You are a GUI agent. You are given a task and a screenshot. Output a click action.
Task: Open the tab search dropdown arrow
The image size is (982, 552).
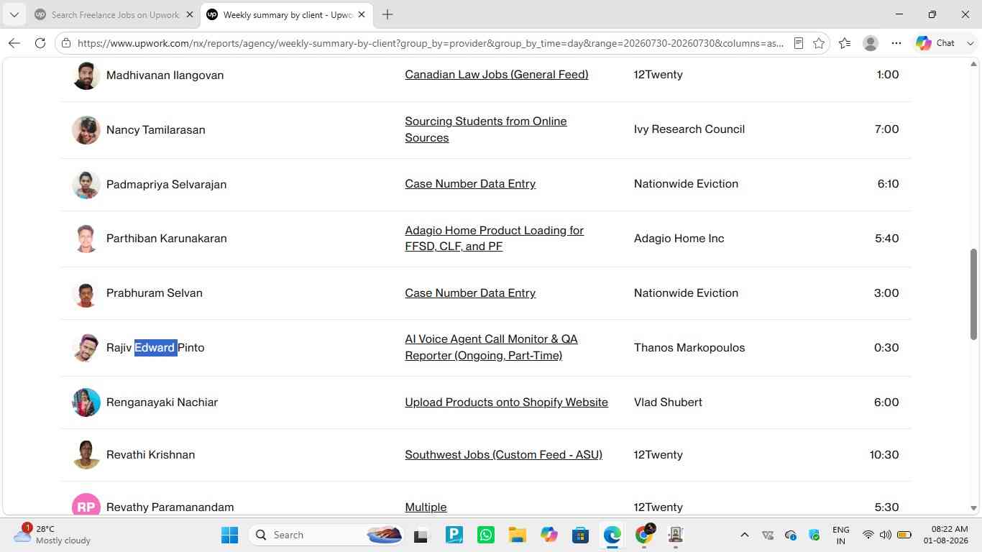[14, 14]
